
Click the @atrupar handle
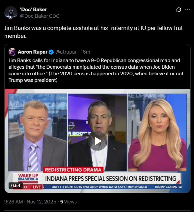[66, 52]
